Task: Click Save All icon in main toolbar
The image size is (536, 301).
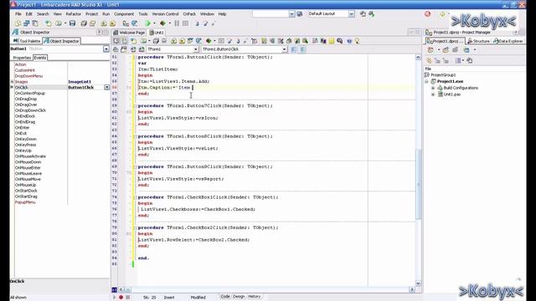Action: tap(84, 23)
